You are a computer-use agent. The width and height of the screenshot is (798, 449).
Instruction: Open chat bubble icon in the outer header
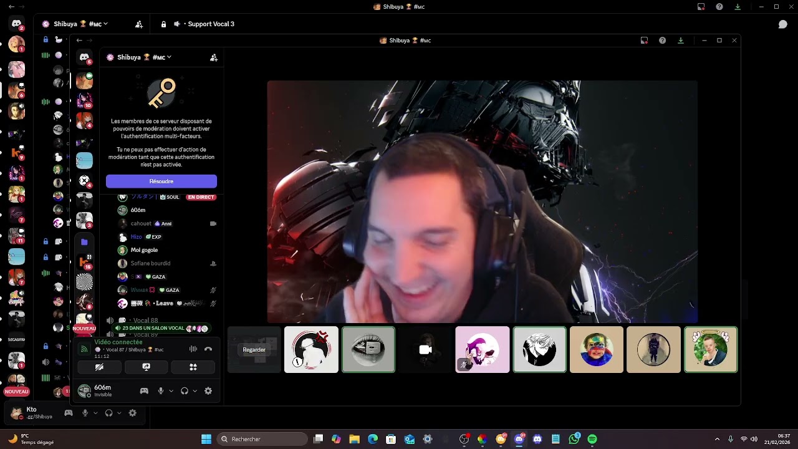(782, 24)
